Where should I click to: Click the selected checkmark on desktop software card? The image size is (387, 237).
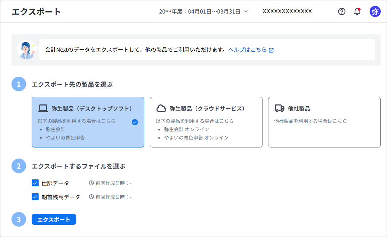pos(135,122)
